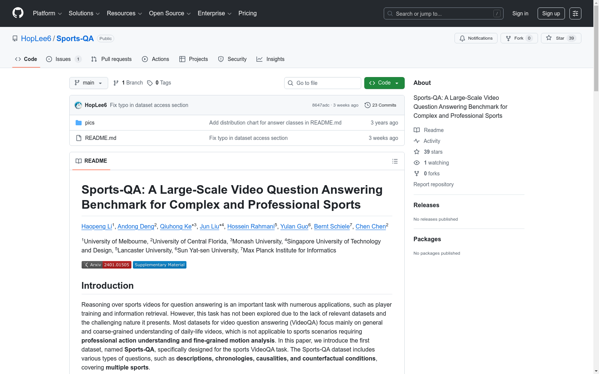Screen dimensions: 599x374
Task: Click the book icon beside Readme
Action: click(417, 130)
